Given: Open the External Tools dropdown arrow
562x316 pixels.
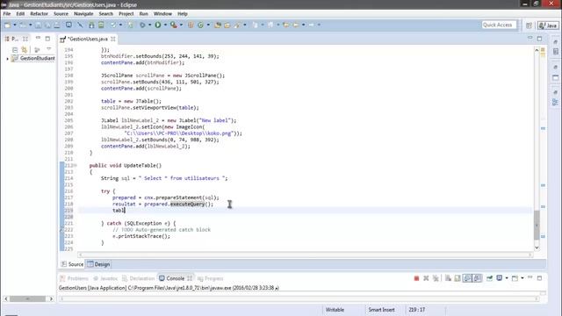Looking at the screenshot, I should click(181, 25).
